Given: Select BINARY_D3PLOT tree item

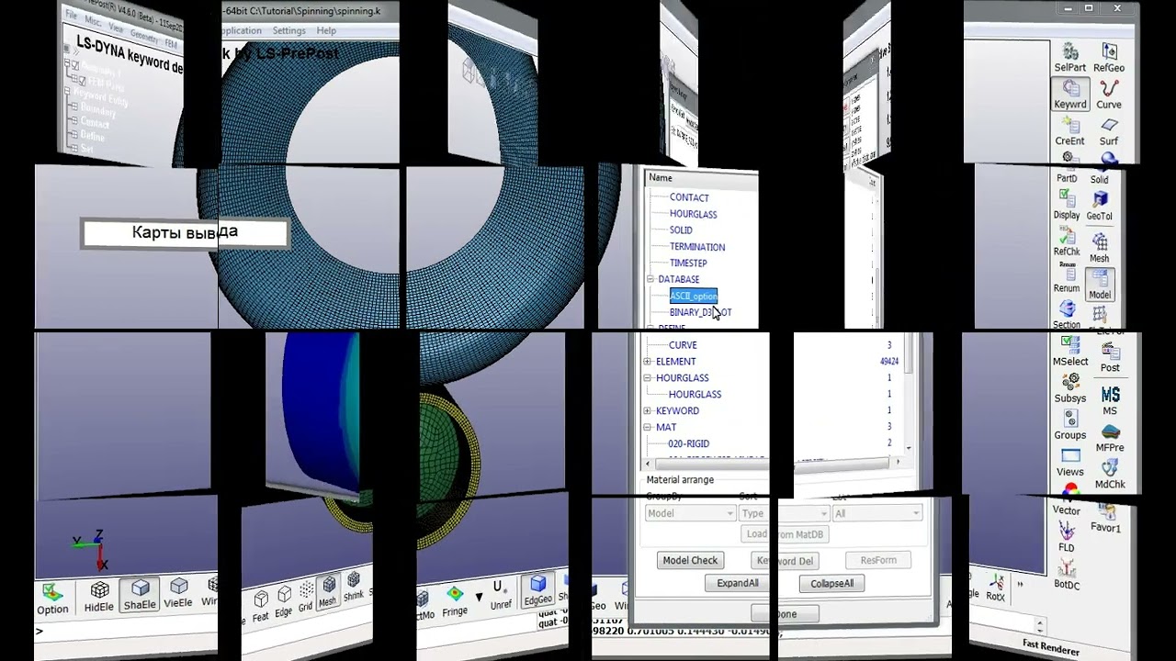Looking at the screenshot, I should pos(700,313).
